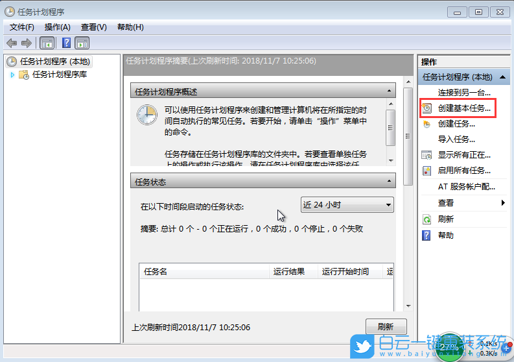Image resolution: width=514 pixels, height=362 pixels.
Task: Click the overview text scrollbar up arrow
Action: [x=390, y=104]
